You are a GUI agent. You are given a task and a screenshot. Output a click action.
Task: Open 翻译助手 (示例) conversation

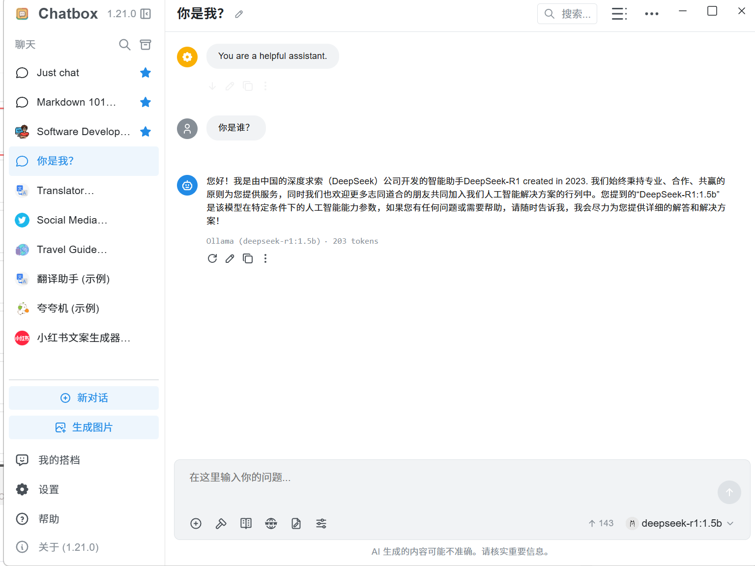84,279
